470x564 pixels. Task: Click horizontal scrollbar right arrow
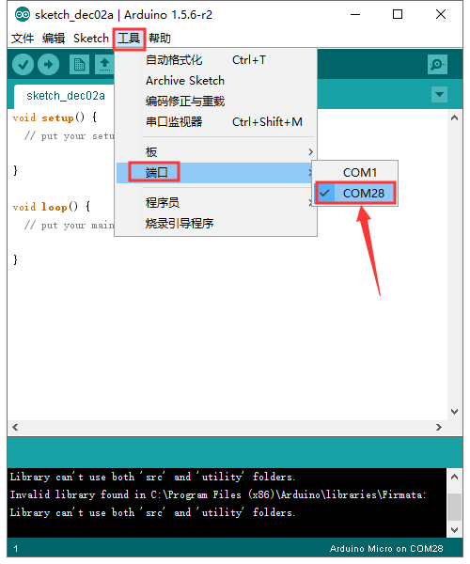click(439, 427)
